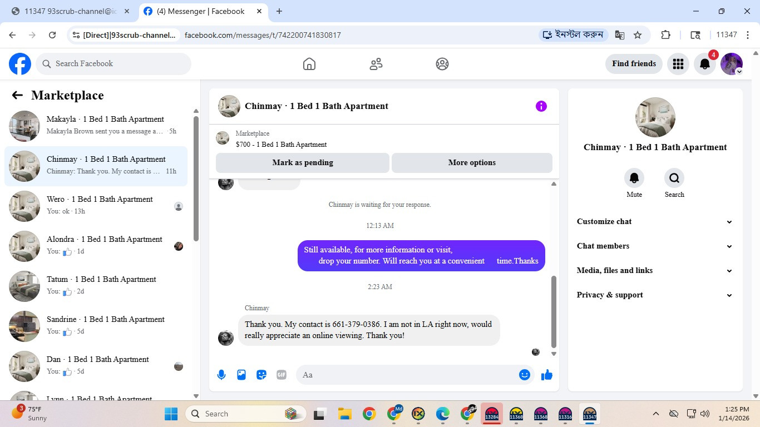Bookmark this page with the star

coord(638,35)
